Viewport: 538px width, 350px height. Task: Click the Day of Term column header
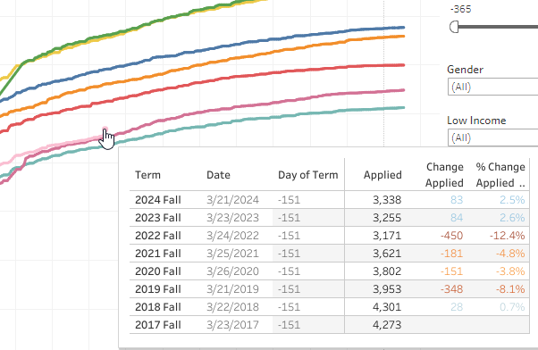tap(307, 175)
